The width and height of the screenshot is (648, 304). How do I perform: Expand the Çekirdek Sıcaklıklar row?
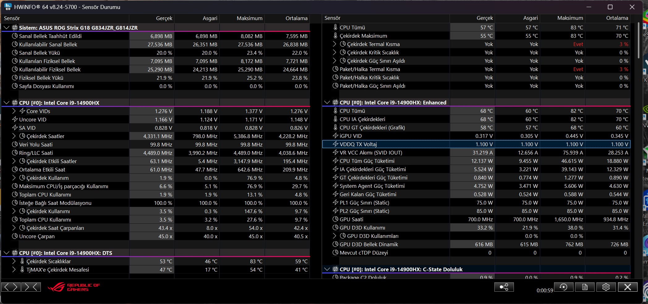(x=14, y=261)
